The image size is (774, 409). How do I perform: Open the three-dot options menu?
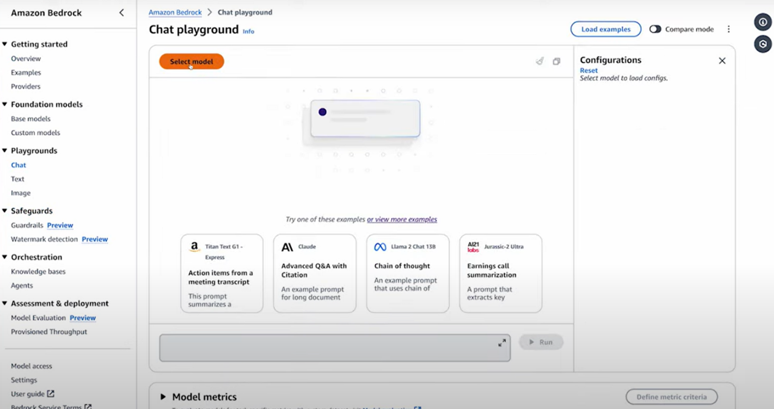[728, 29]
